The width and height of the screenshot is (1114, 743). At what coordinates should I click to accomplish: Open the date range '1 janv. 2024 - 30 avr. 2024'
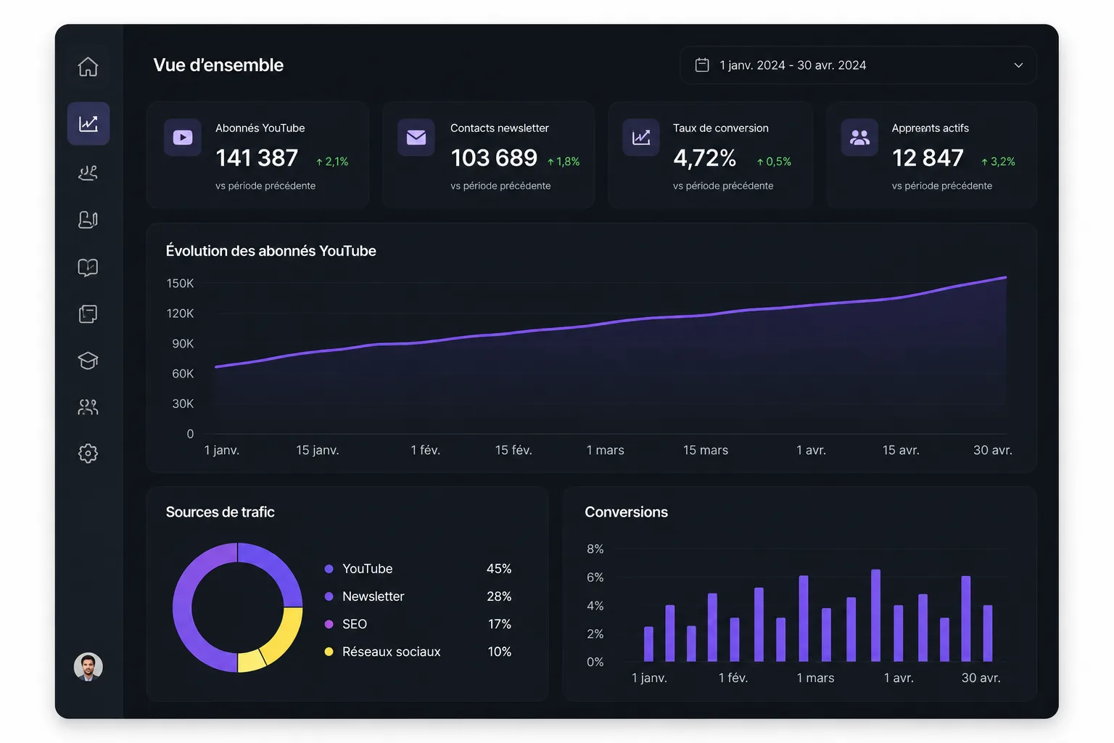pos(858,65)
